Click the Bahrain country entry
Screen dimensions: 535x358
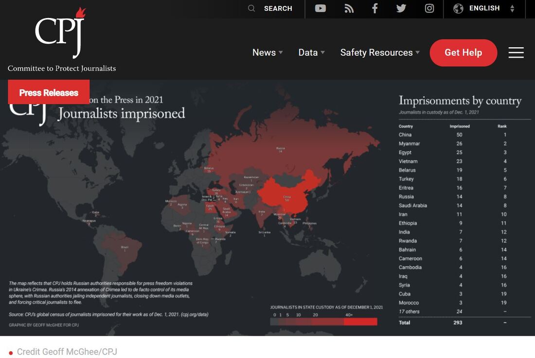(407, 250)
